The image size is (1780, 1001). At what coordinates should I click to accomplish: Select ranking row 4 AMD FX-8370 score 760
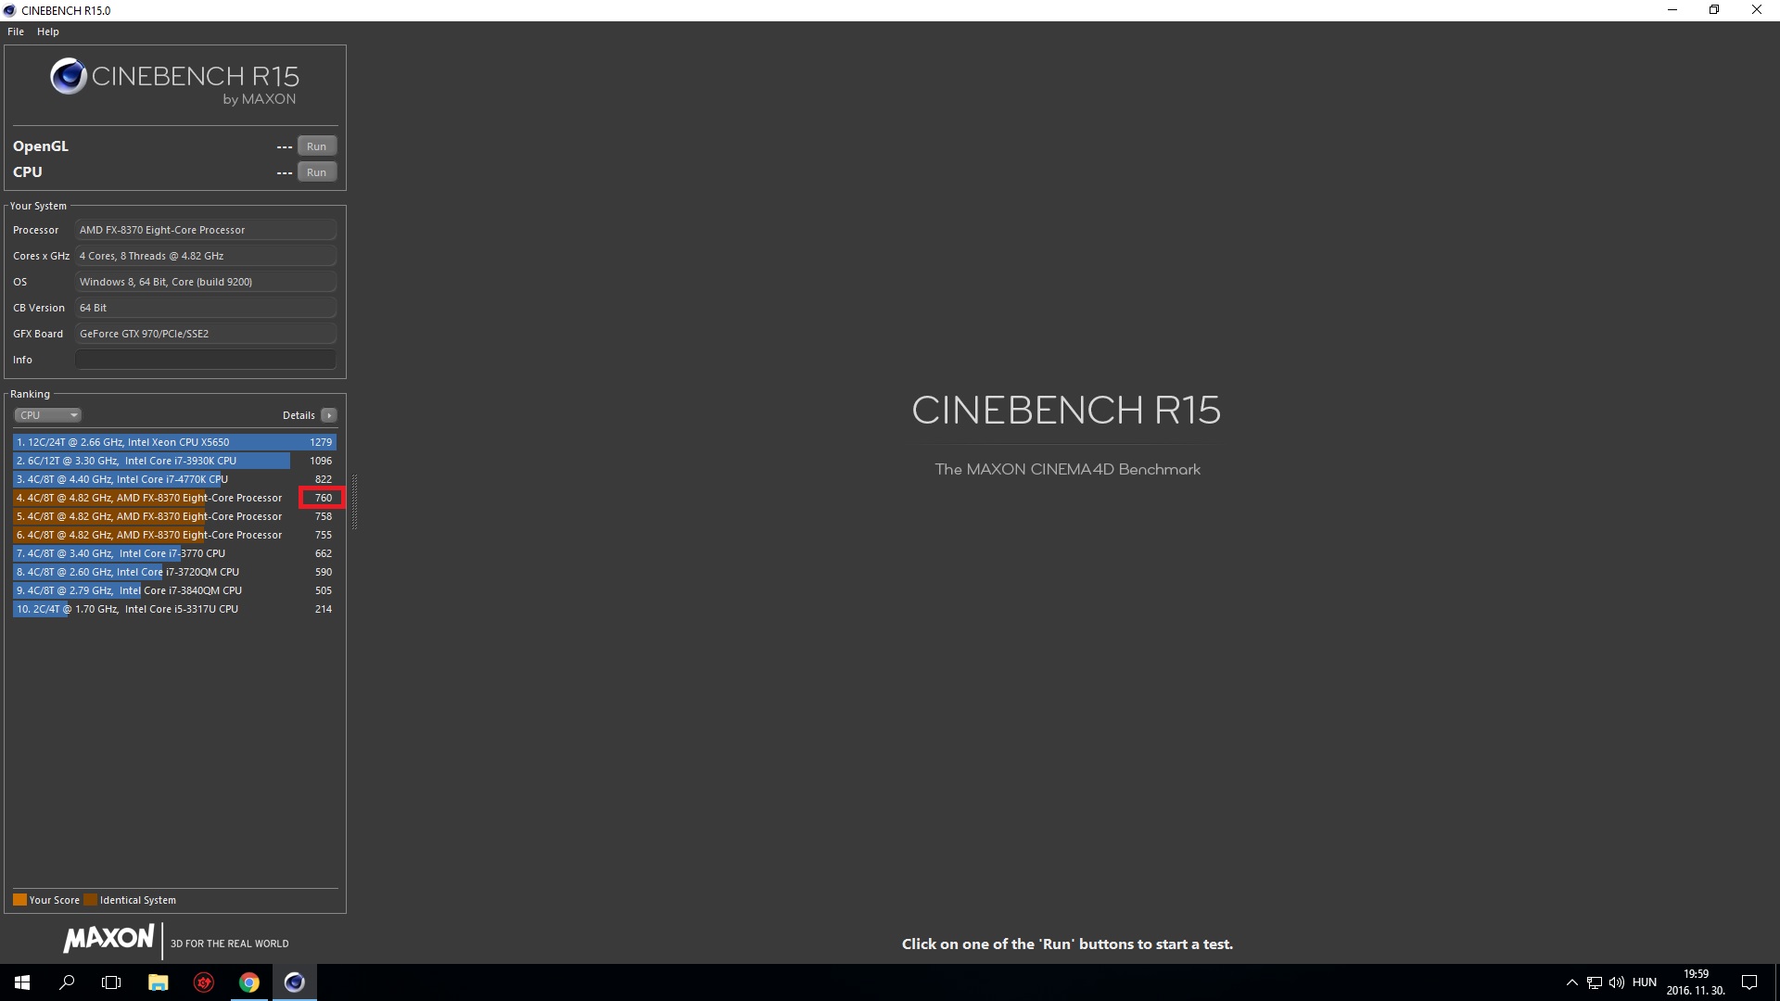[x=174, y=498]
